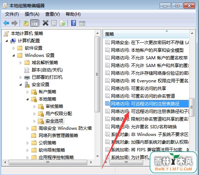The height and width of the screenshot is (175, 199).
Task: Collapse the 本地策略 tree node
Action: (27, 99)
